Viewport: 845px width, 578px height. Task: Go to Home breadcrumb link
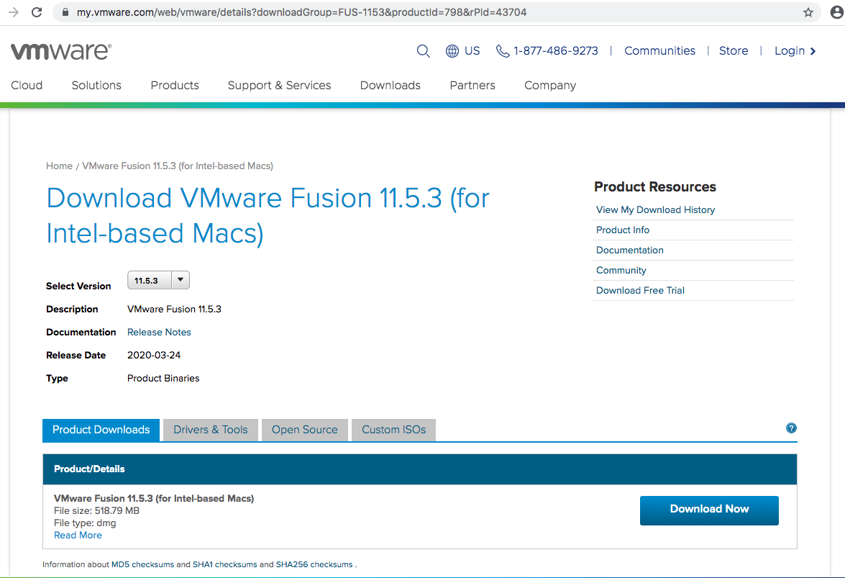tap(59, 166)
